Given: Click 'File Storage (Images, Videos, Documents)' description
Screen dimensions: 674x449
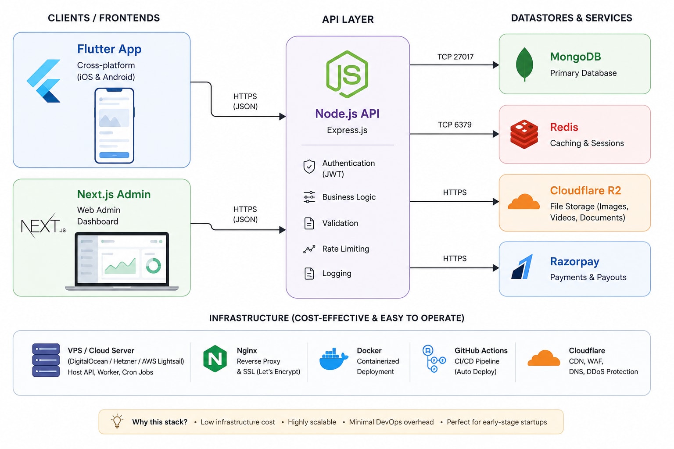Looking at the screenshot, I should [x=589, y=212].
